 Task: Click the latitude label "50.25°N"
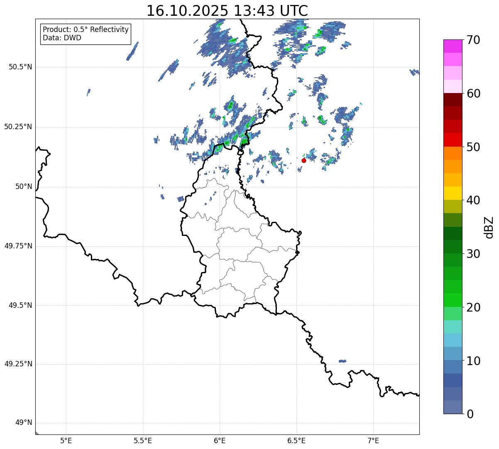coord(18,127)
